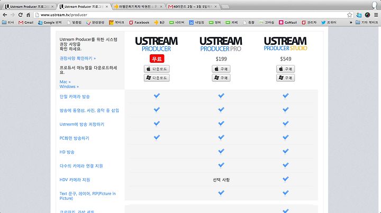Image resolution: width=381 pixels, height=213 pixels.
Task: Click the $549 price text
Action: (286, 59)
